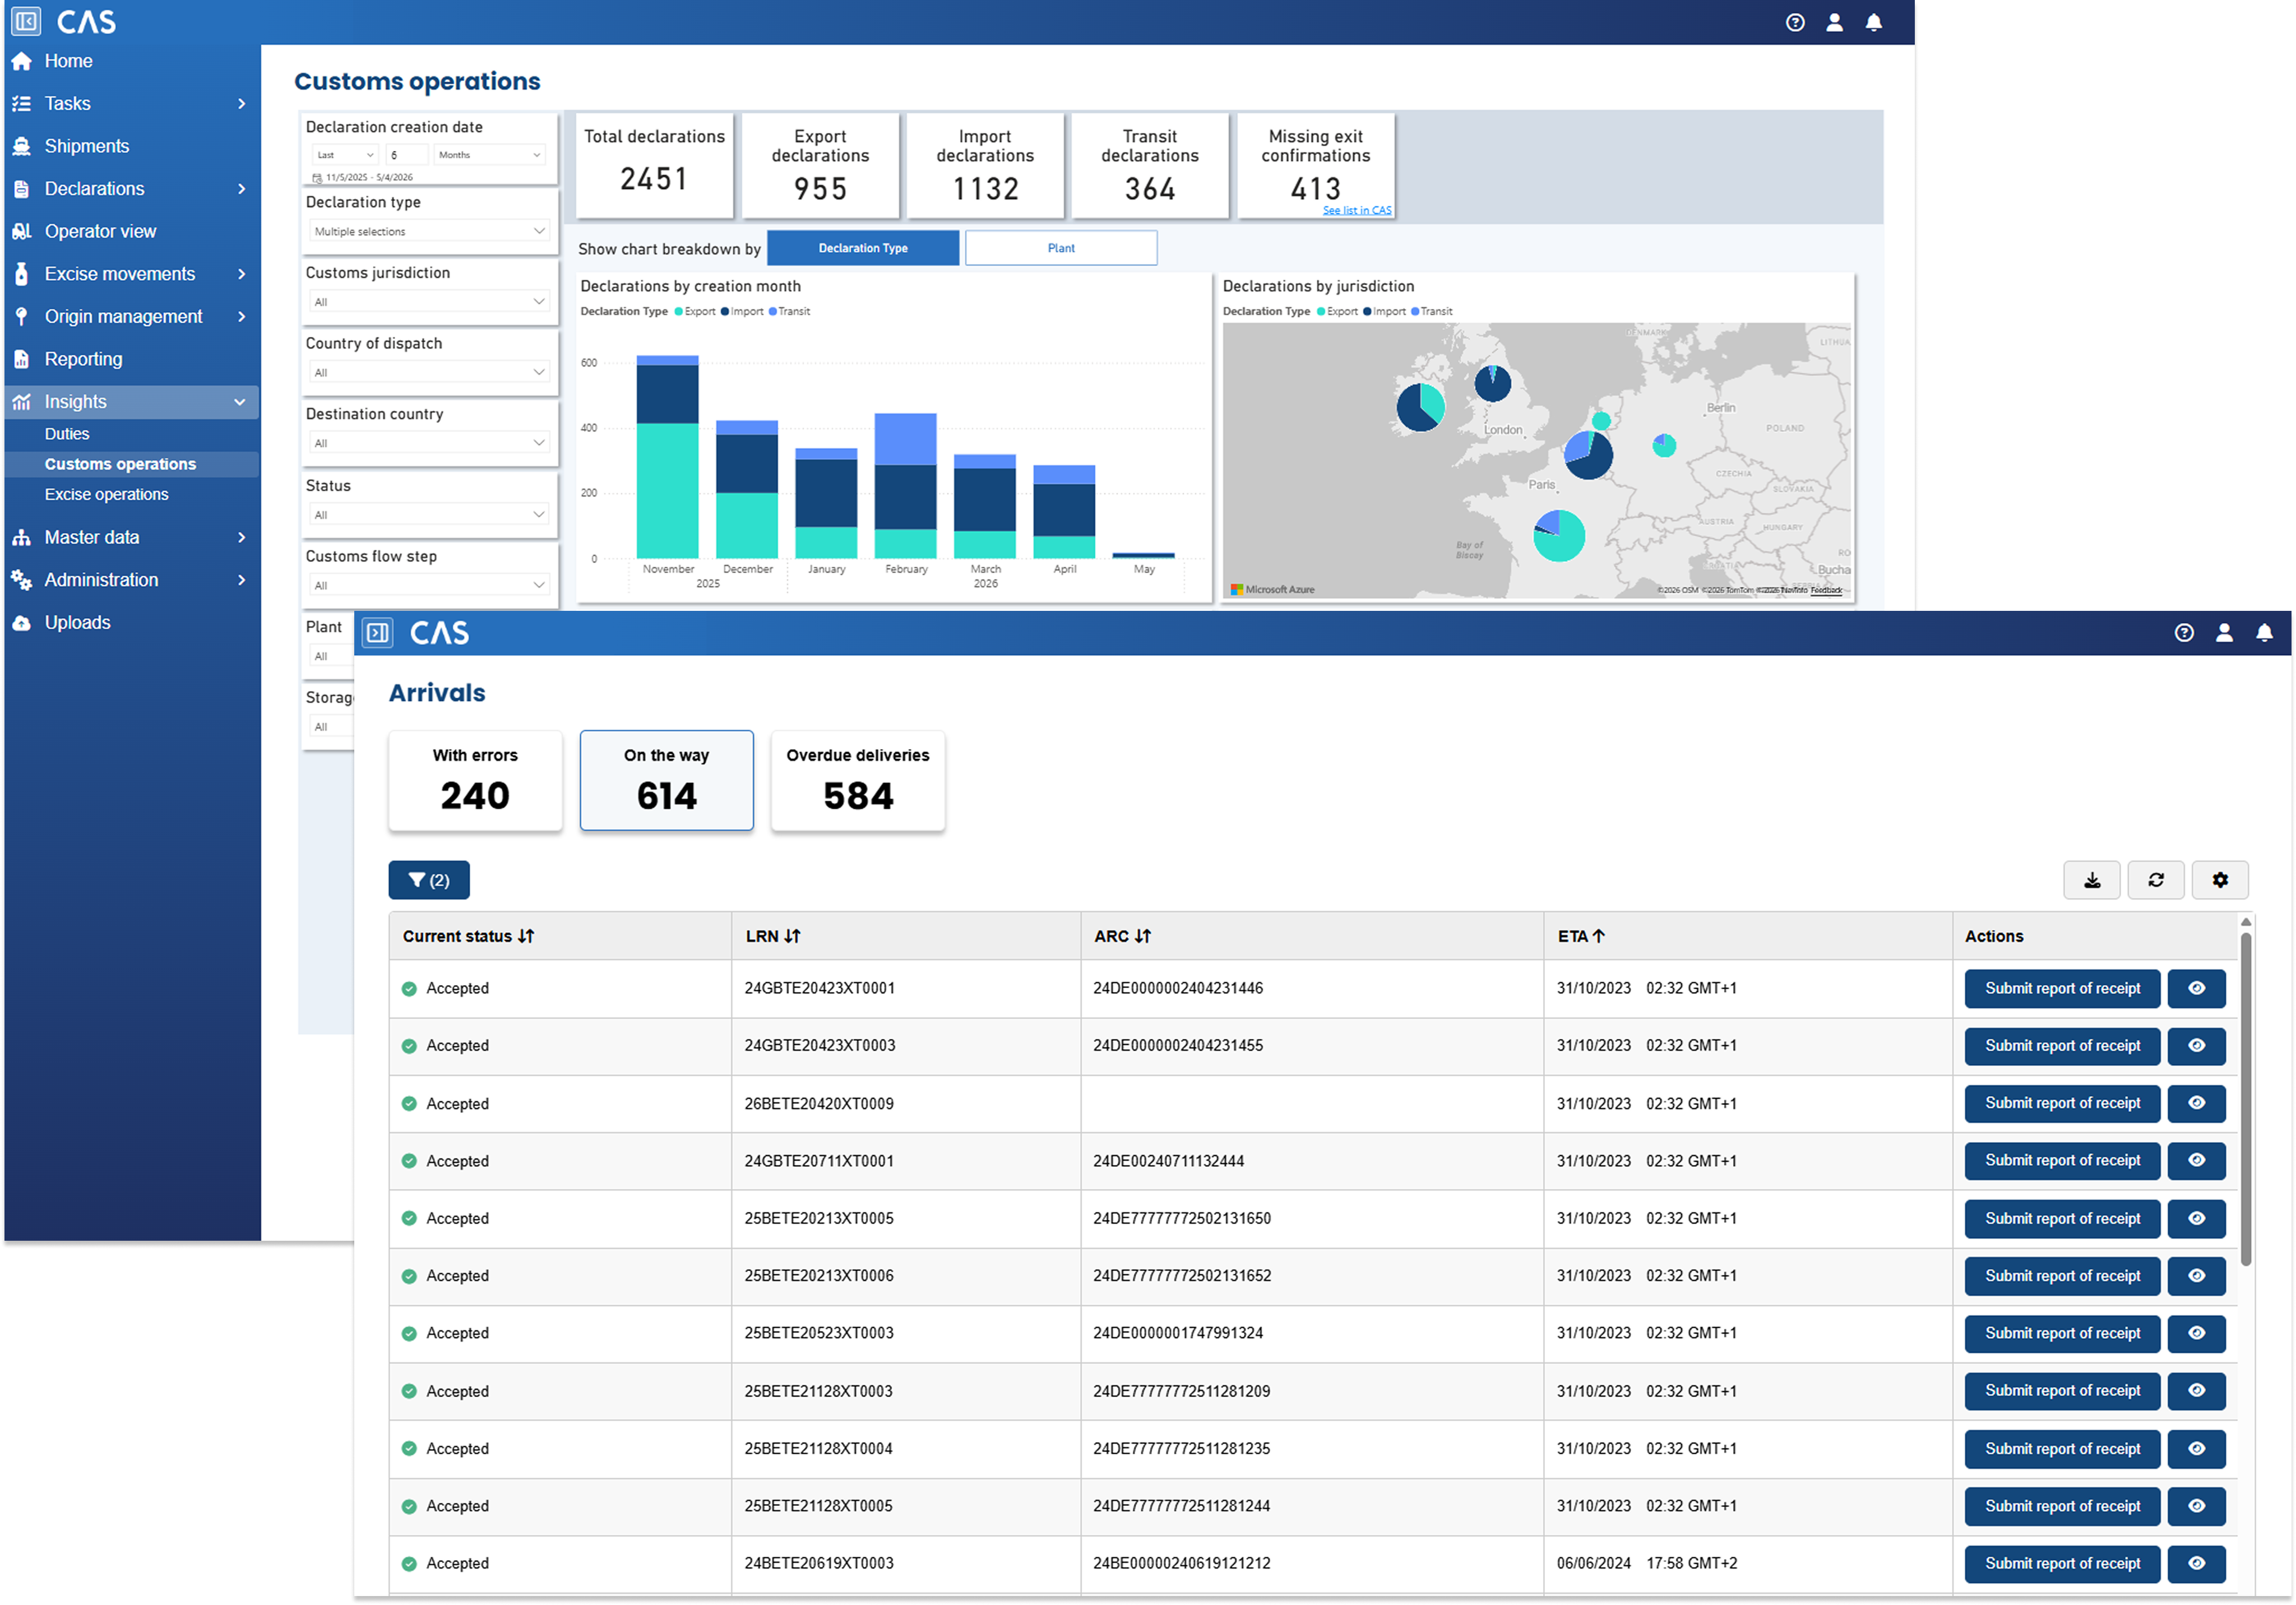Select Excise operations submenu item
Screen dimensions: 2296x1605
pyautogui.click(x=106, y=494)
